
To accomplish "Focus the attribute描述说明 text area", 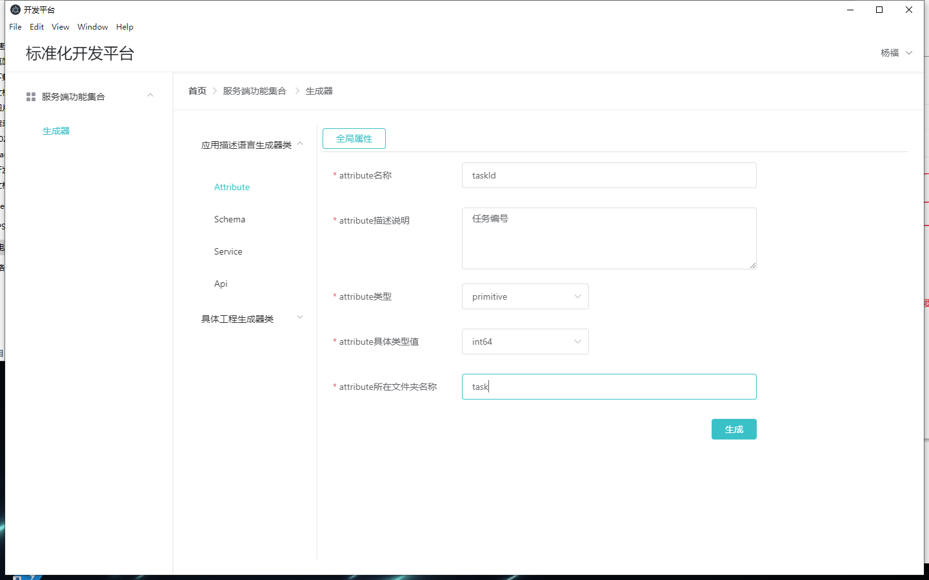I will [609, 238].
